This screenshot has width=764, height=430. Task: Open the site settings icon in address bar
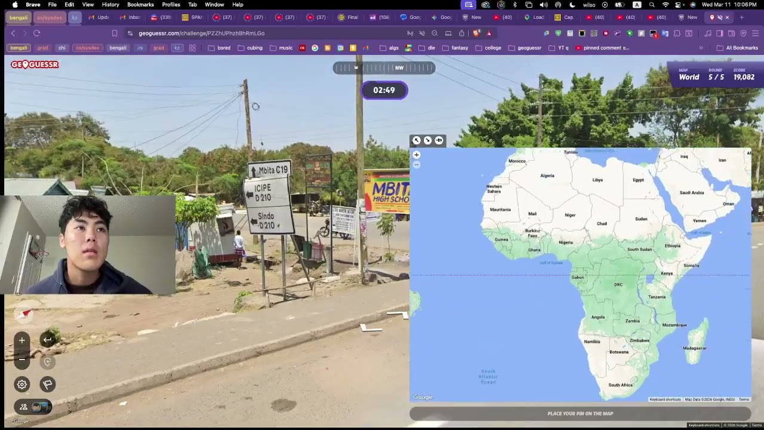(130, 33)
